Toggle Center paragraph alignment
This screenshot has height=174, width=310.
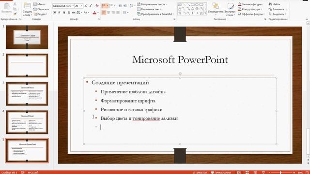pos(108,13)
